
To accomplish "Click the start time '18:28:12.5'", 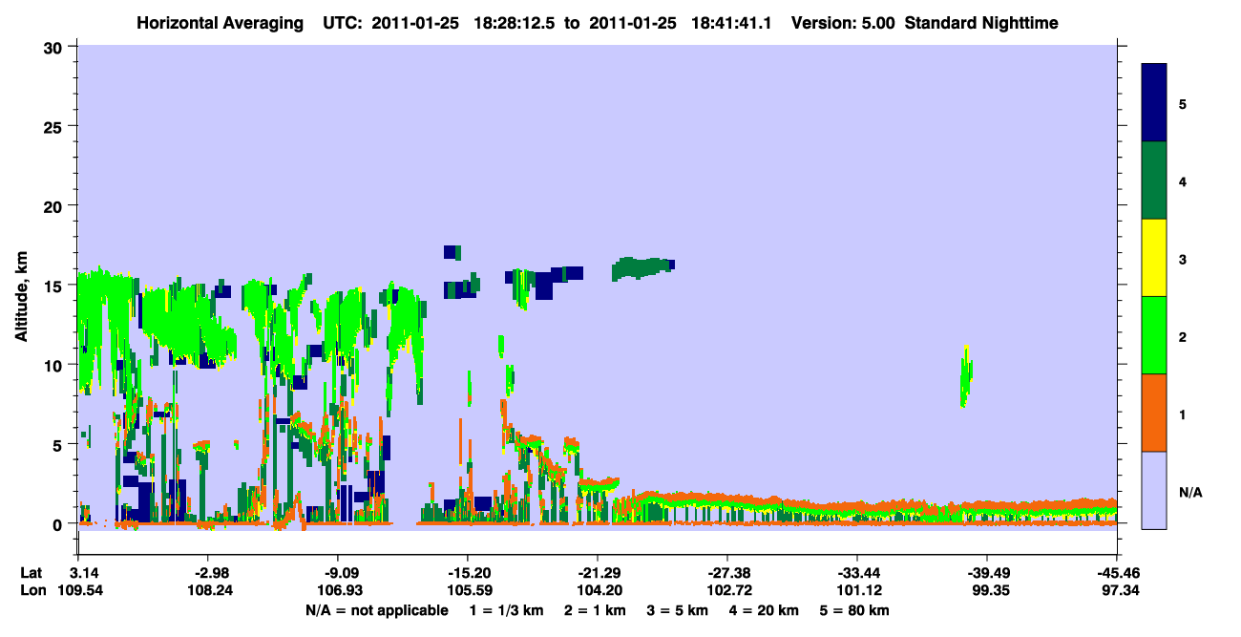I will 517,23.
